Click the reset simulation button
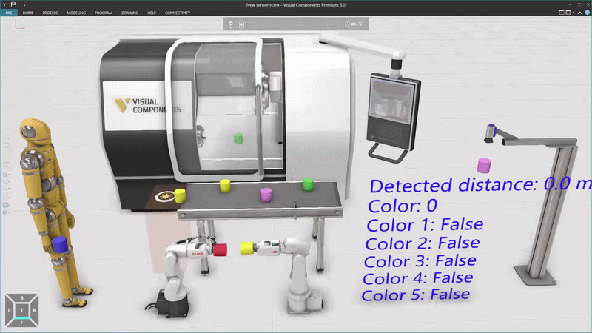The image size is (592, 333). (x=242, y=24)
